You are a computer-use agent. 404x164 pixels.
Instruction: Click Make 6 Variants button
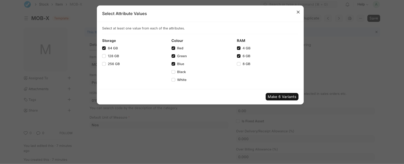pyautogui.click(x=282, y=97)
